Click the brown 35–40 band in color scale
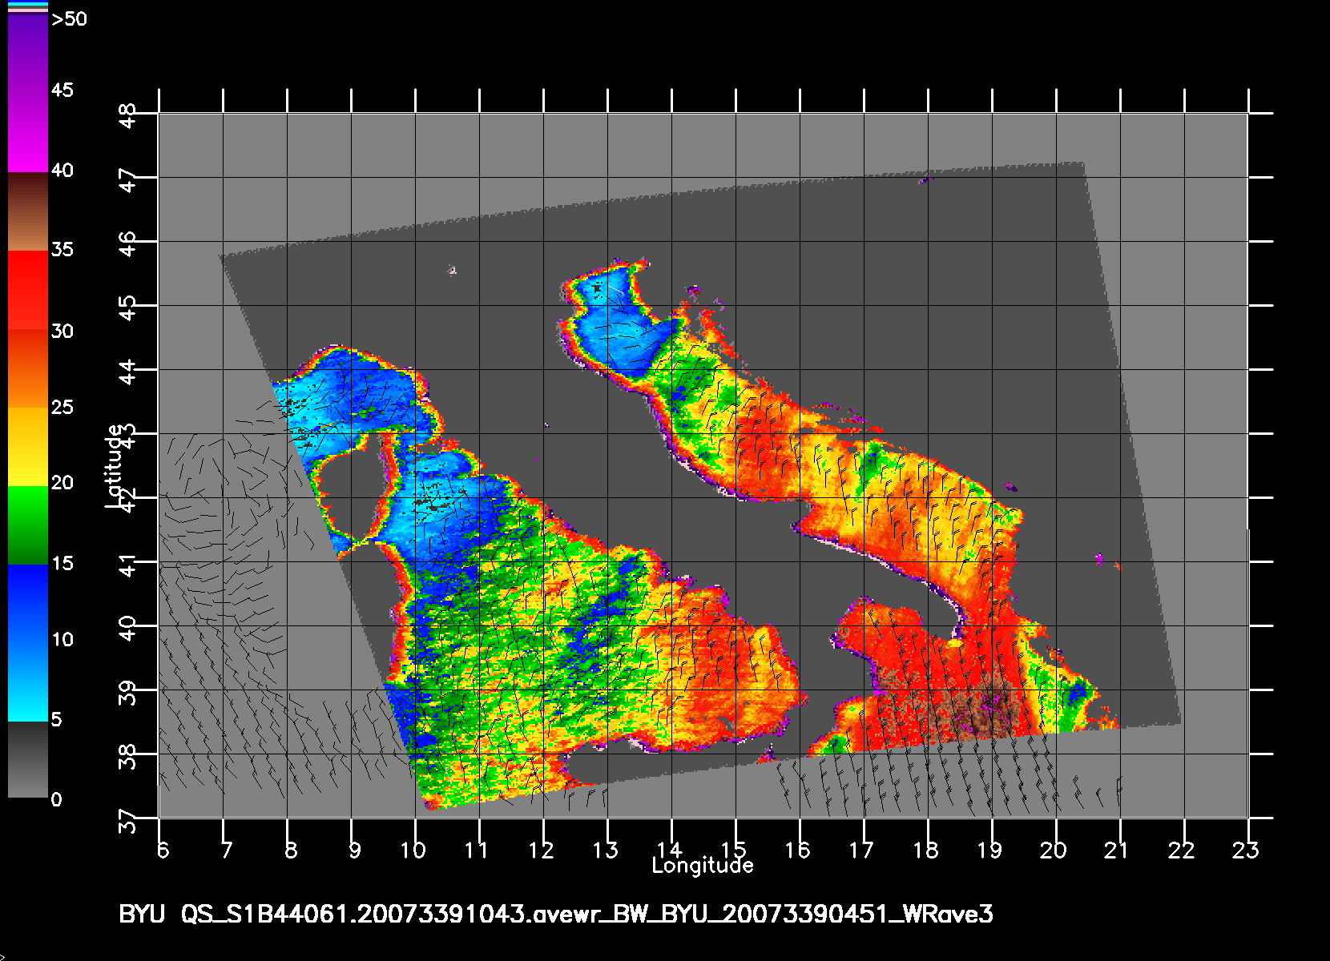The image size is (1330, 961). point(28,212)
